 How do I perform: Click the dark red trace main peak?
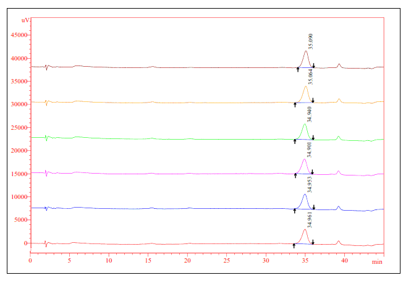click(306, 52)
